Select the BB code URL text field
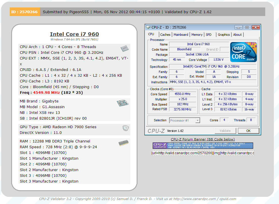Screen dimensions: 279x204 pos(203,153)
